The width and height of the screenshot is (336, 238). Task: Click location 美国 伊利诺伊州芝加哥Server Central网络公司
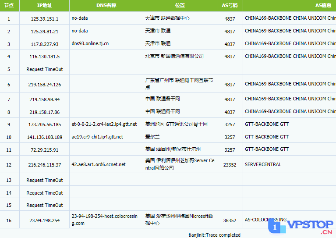pos(180,164)
